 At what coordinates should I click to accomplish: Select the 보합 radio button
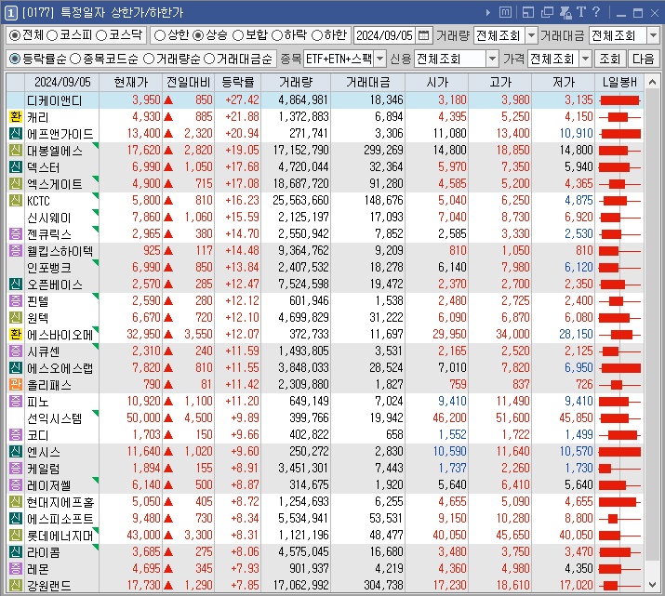pyautogui.click(x=238, y=35)
